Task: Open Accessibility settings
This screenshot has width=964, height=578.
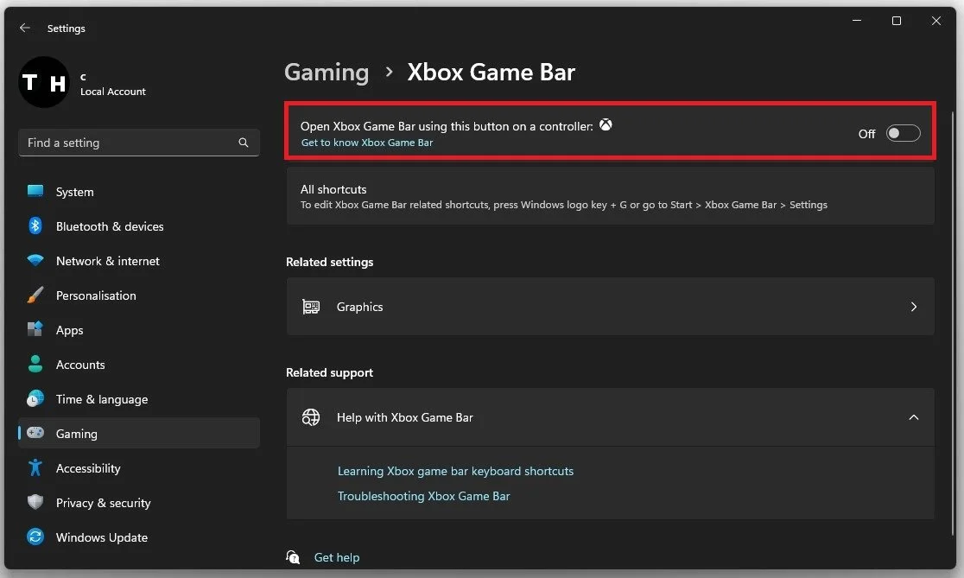Action: [x=139, y=468]
